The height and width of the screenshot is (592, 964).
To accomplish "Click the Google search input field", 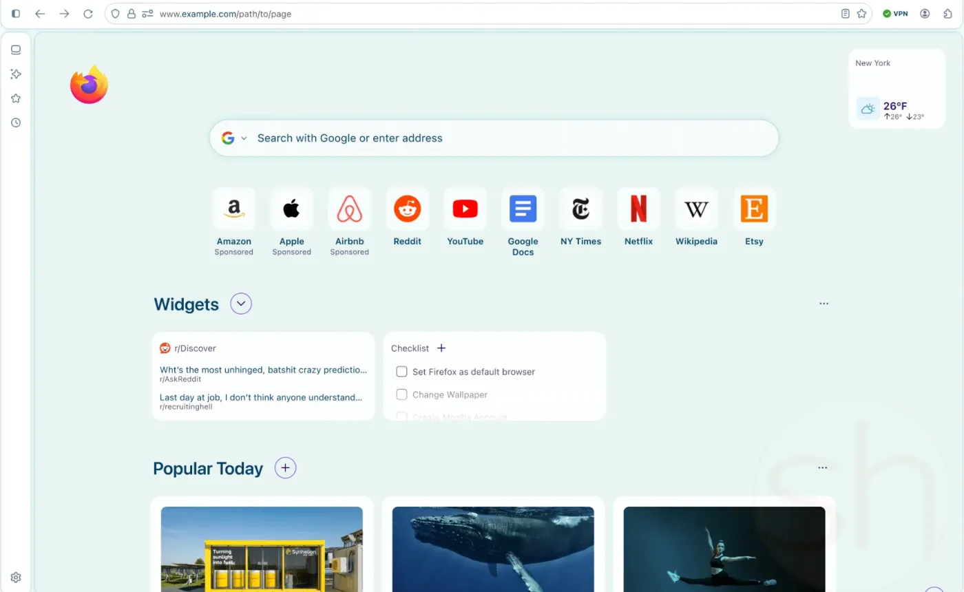I will (510, 138).
